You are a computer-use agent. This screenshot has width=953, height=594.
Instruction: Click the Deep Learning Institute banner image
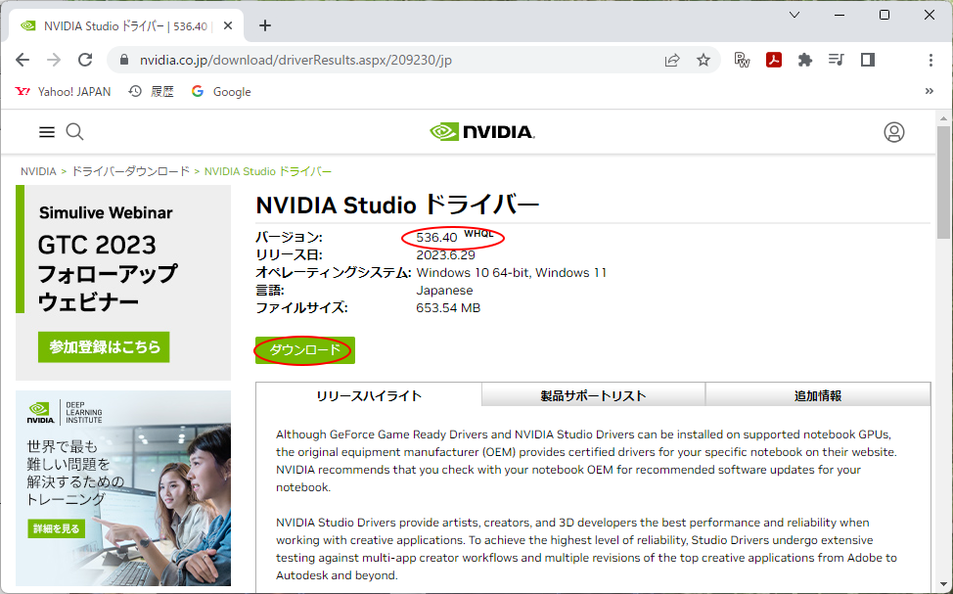[x=123, y=488]
